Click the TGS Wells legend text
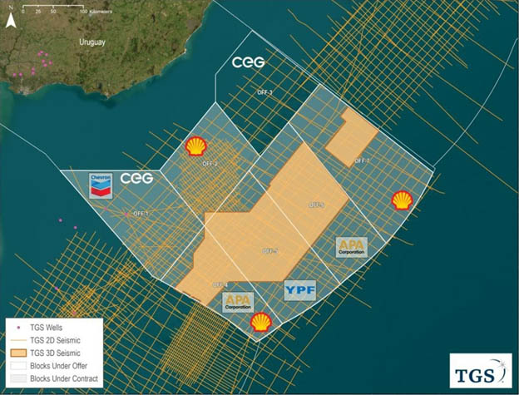 click(x=47, y=328)
